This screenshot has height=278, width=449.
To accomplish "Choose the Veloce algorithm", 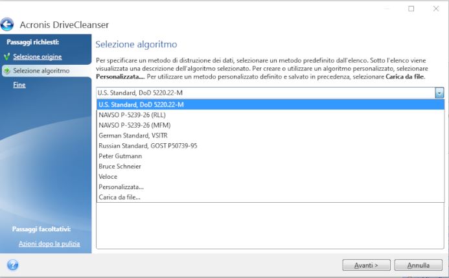I will tap(271, 177).
